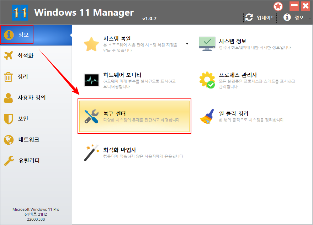Click the 시스템 정보 description text
Screen dimensions: 313x225
click(x=255, y=48)
